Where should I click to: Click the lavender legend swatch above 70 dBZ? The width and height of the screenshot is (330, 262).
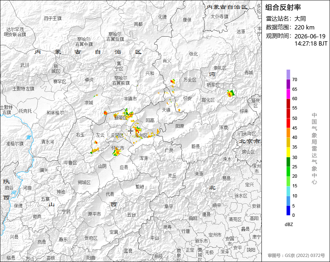[288, 74]
